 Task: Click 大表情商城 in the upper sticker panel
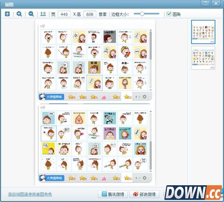tap(52, 97)
